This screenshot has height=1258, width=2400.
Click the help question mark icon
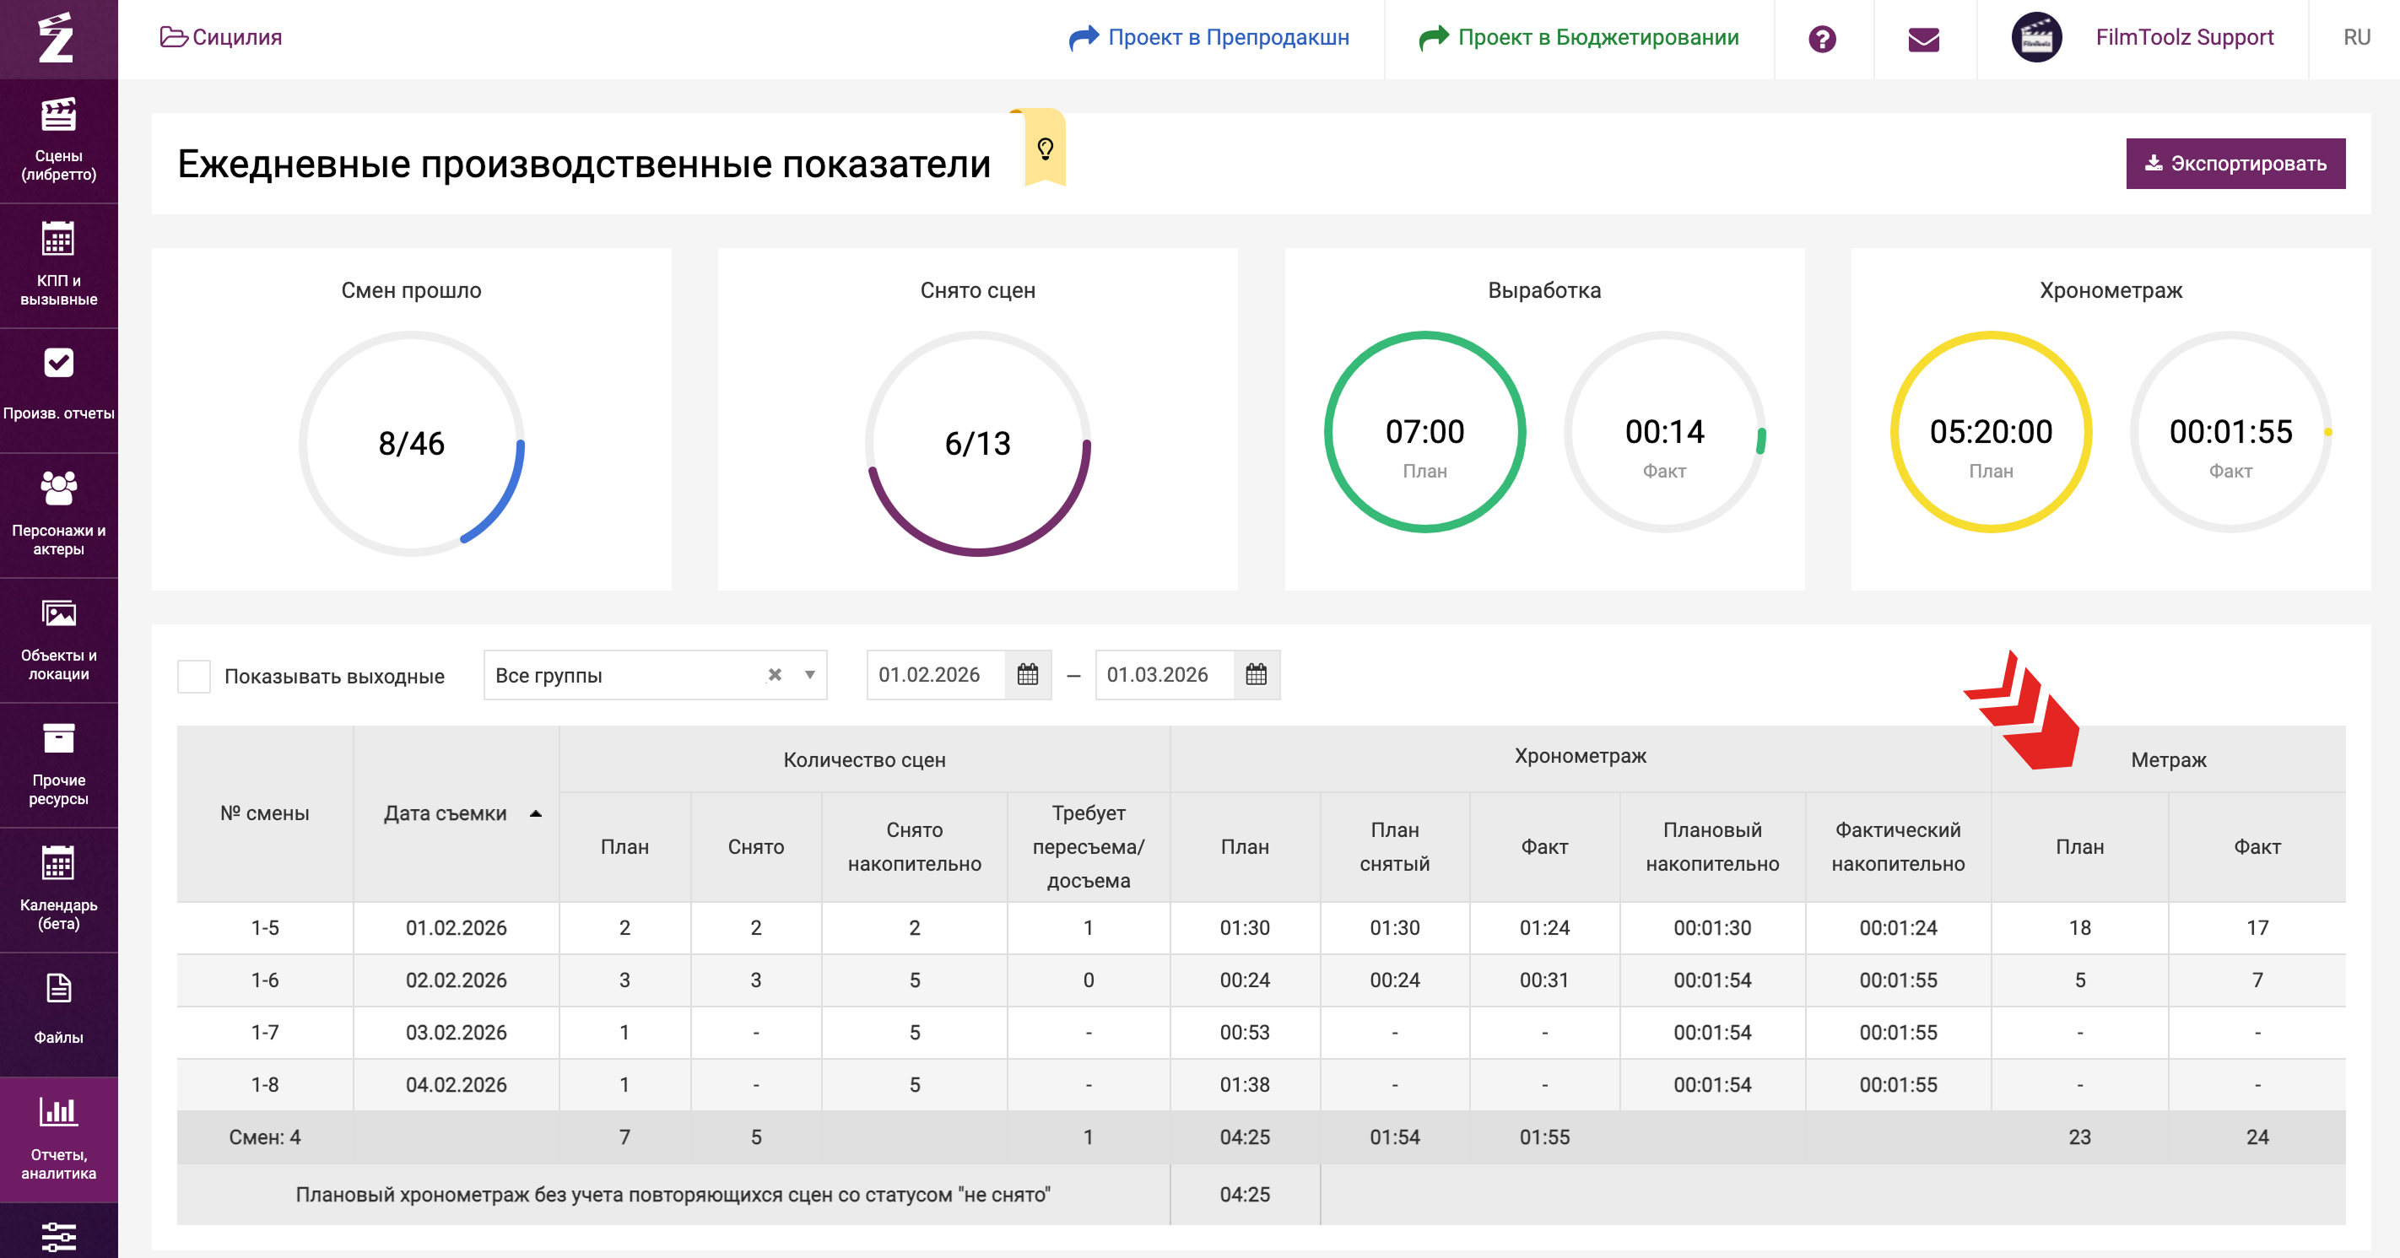coord(1821,39)
